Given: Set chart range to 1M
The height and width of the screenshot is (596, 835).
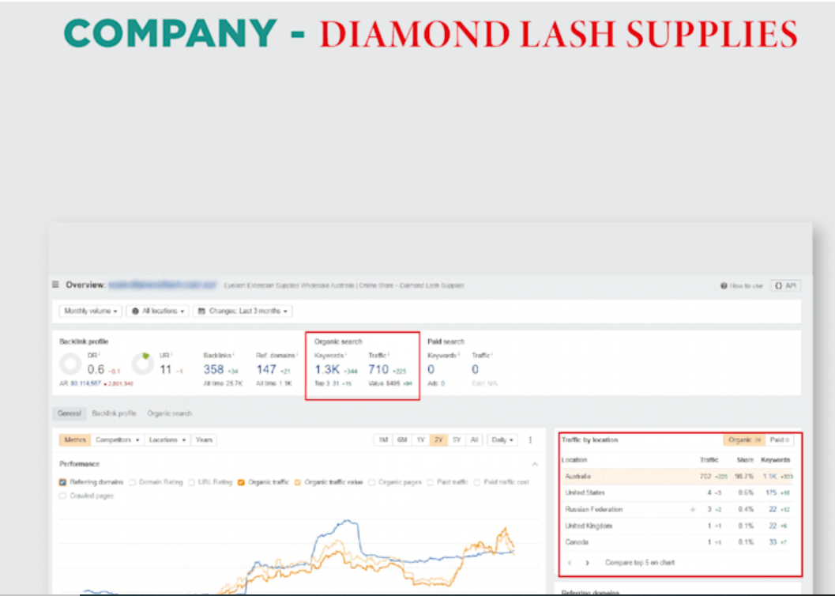Looking at the screenshot, I should click(383, 440).
